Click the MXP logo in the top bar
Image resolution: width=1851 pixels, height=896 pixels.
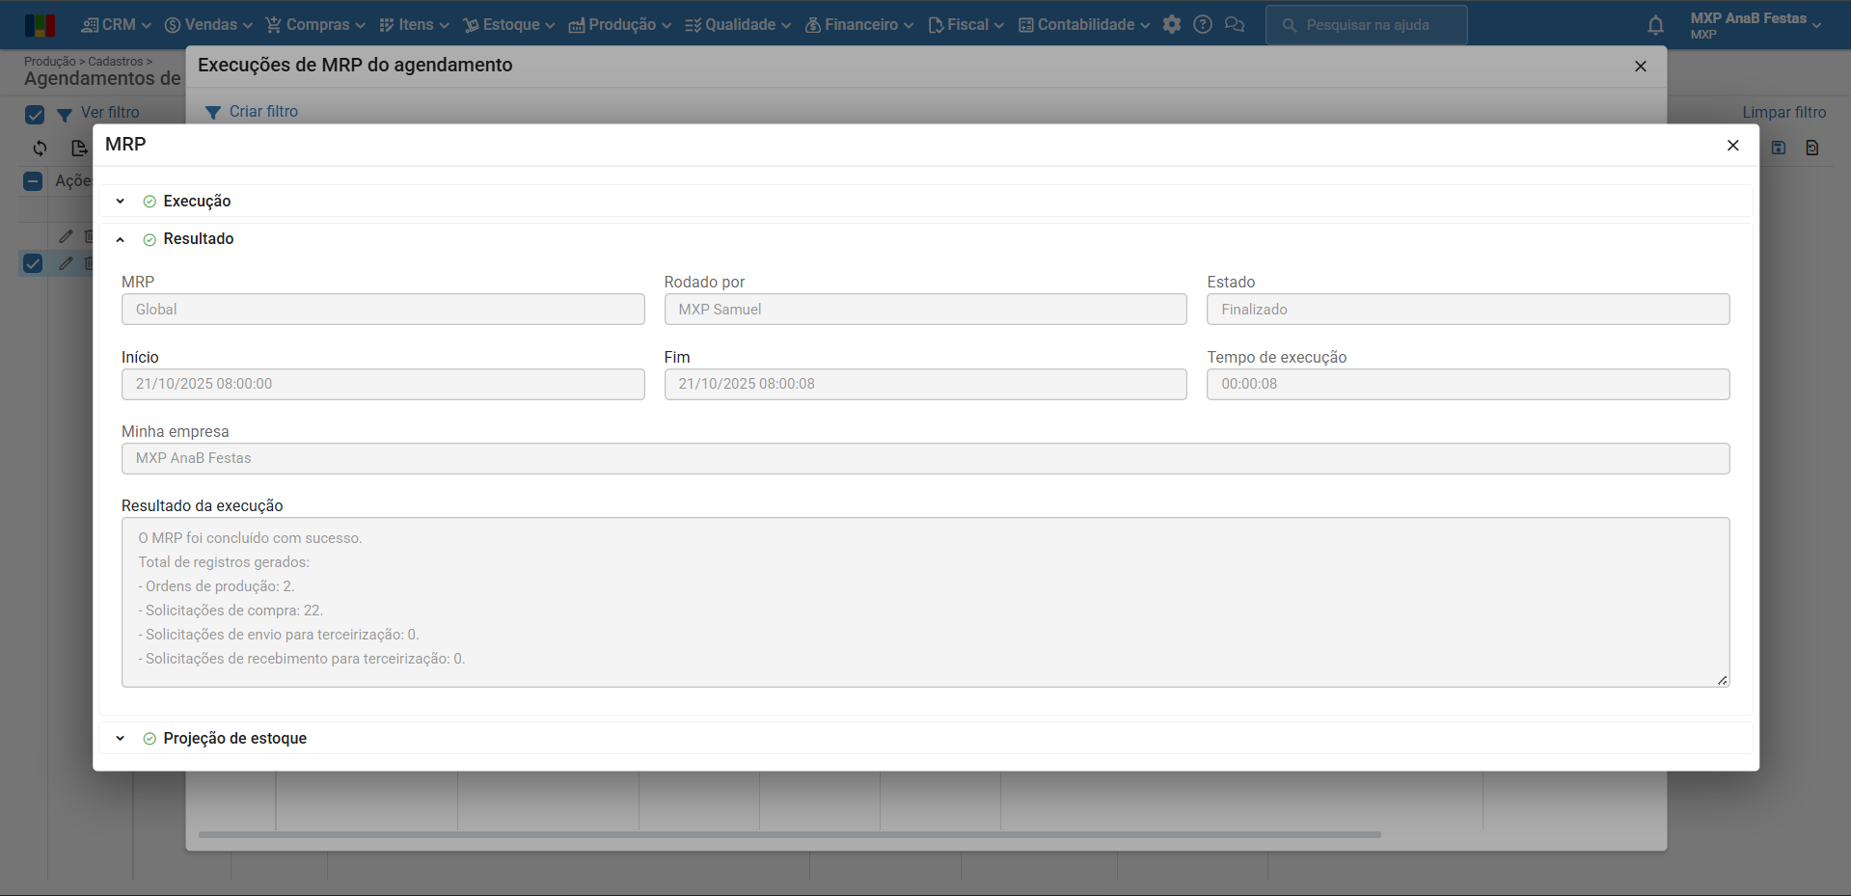pyautogui.click(x=40, y=25)
